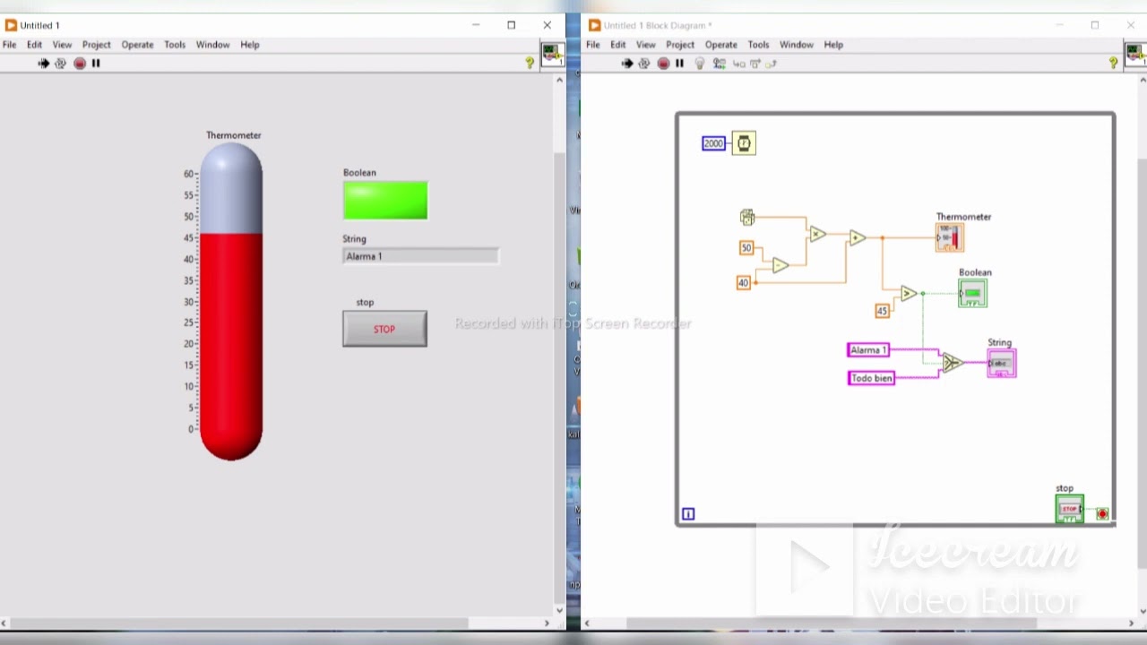Open Help menu in front panel window
Viewport: 1147px width, 645px height.
(x=250, y=45)
